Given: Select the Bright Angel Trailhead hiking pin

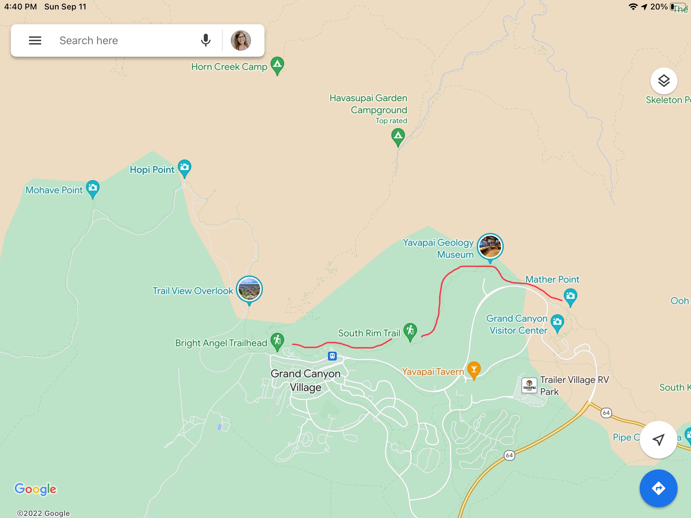Looking at the screenshot, I should (x=277, y=342).
